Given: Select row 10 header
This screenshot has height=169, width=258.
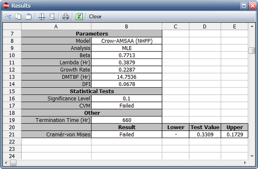Looking at the screenshot, I should pos(12,55).
